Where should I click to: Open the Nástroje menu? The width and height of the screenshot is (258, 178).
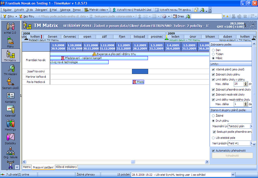click(x=65, y=10)
